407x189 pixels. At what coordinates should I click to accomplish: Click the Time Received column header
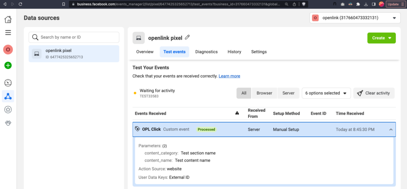click(350, 113)
